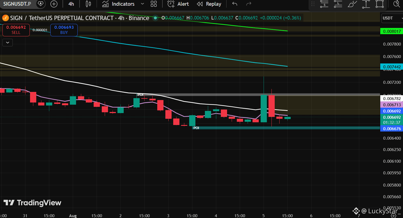
Task: Create an Alert
Action: (178, 4)
